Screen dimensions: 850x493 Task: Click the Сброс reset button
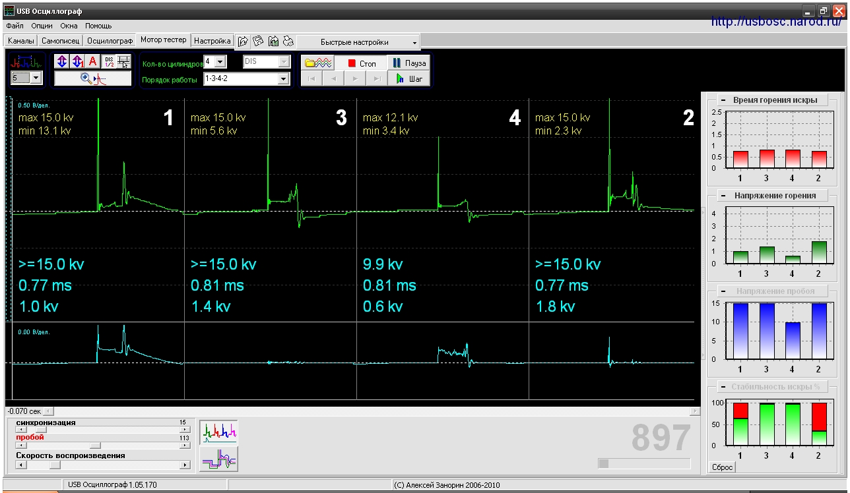(x=721, y=467)
